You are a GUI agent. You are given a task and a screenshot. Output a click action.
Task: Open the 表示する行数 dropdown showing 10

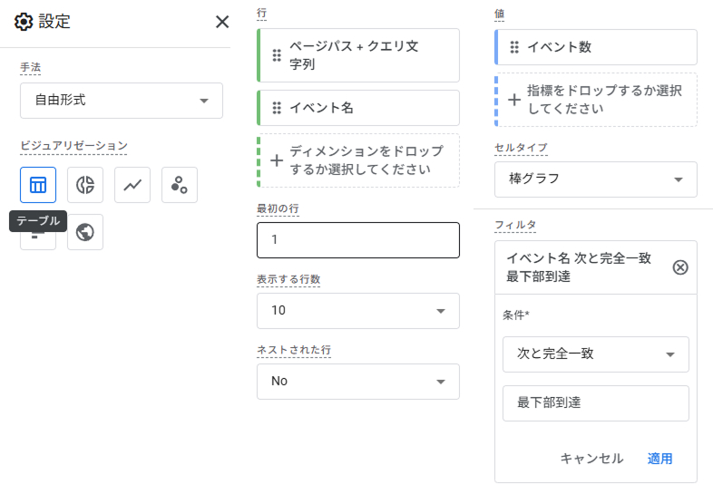[x=358, y=311]
